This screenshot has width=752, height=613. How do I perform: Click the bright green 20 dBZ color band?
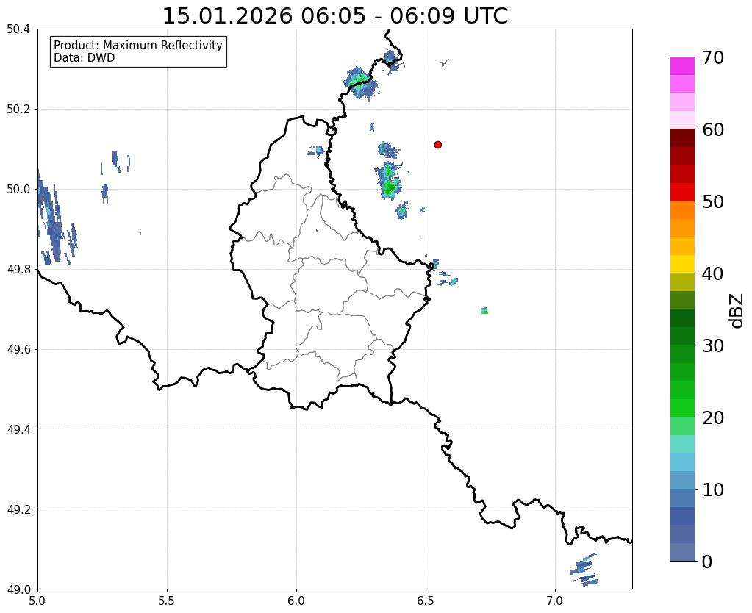682,408
